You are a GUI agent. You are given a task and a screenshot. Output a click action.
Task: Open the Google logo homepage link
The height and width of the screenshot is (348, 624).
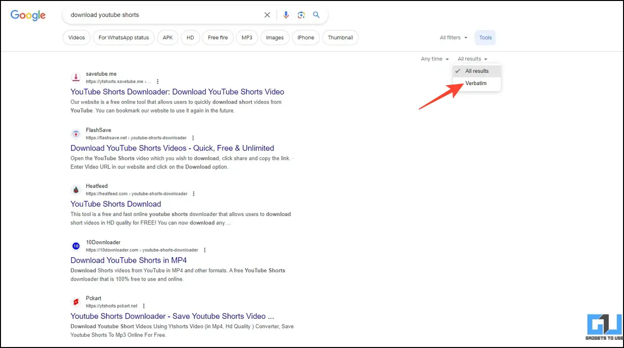click(x=28, y=15)
